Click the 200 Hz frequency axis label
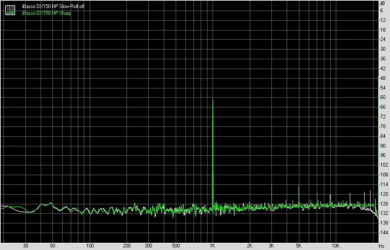 [127, 245]
